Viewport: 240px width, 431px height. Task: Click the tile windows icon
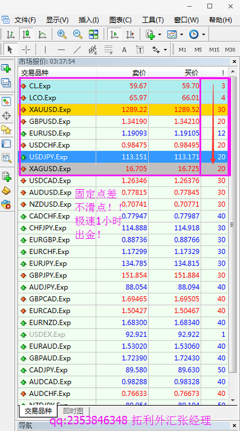94,34
